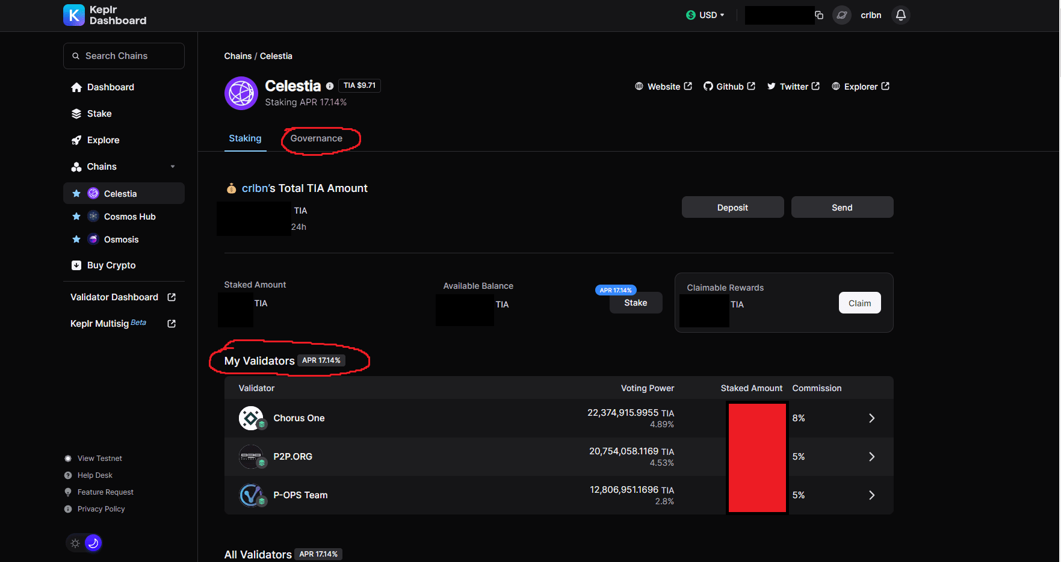Click the Chains sidebar icon

coord(76,167)
